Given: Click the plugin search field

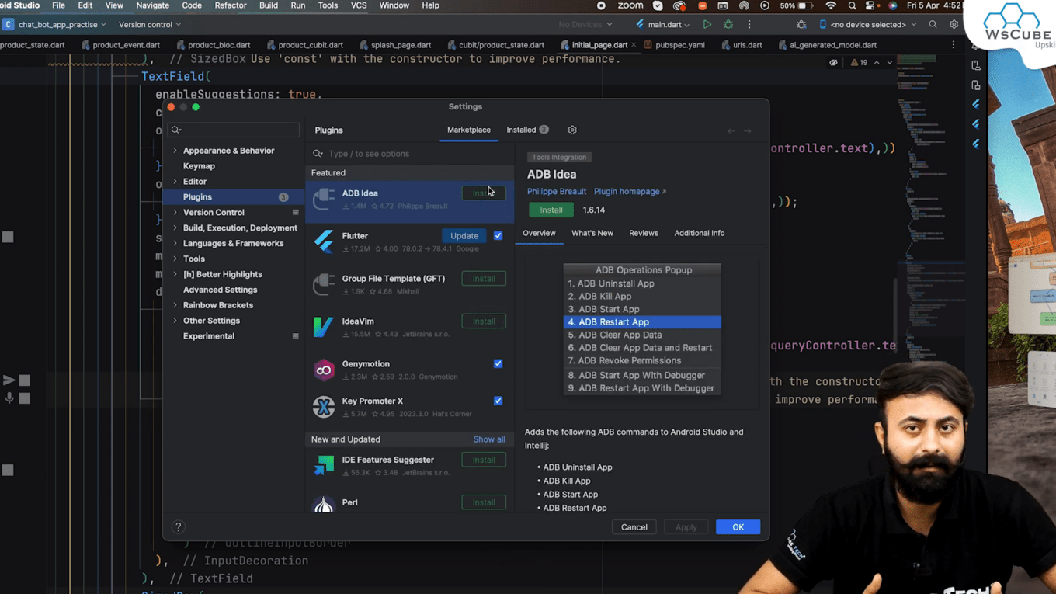Looking at the screenshot, I should (410, 154).
